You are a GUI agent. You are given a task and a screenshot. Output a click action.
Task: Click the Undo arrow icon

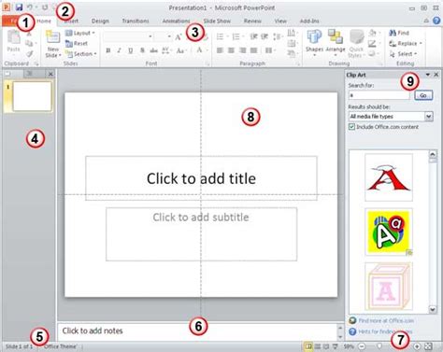point(30,7)
